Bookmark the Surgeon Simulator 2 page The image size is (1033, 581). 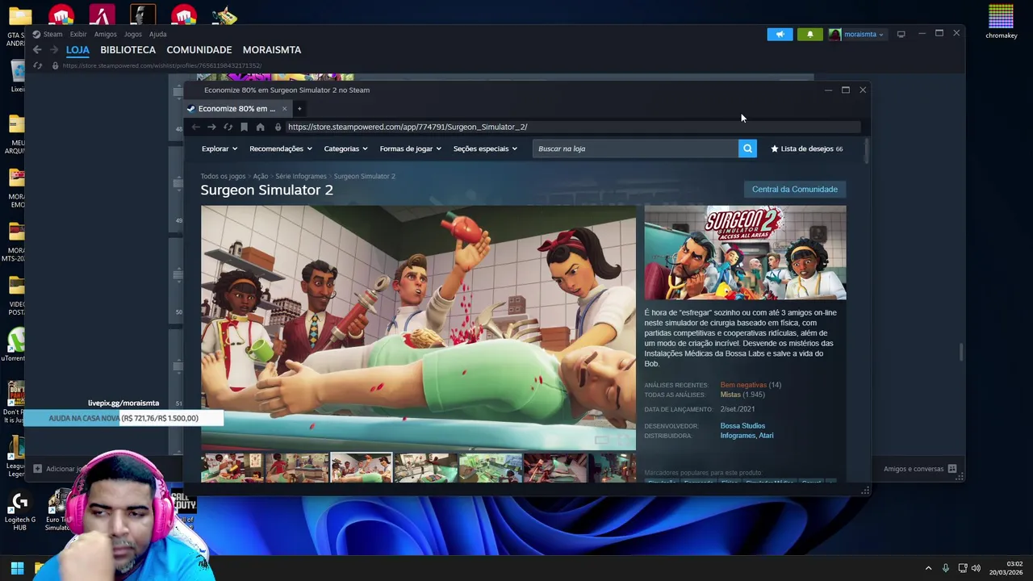244,127
